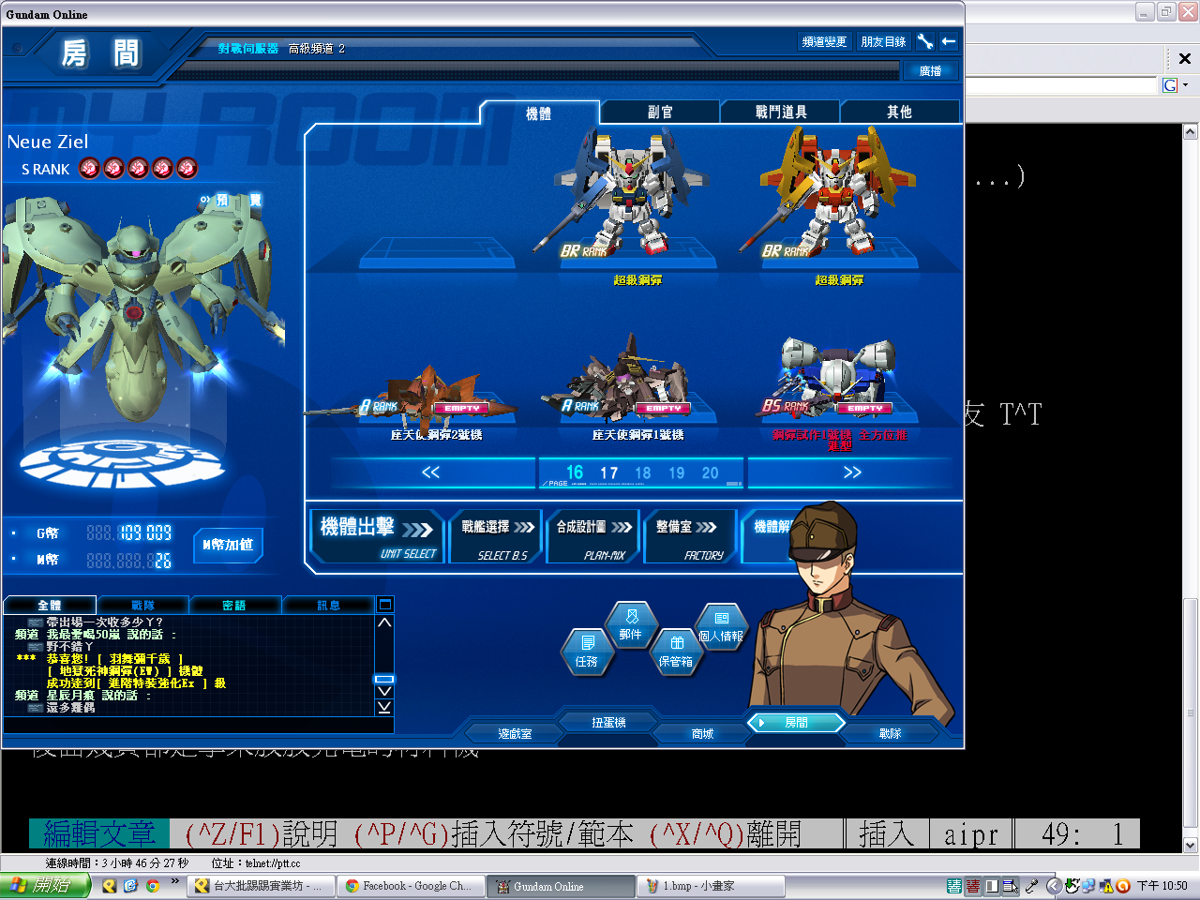Select page 20 of units
Image resolution: width=1200 pixels, height=900 pixels.
pyautogui.click(x=711, y=473)
